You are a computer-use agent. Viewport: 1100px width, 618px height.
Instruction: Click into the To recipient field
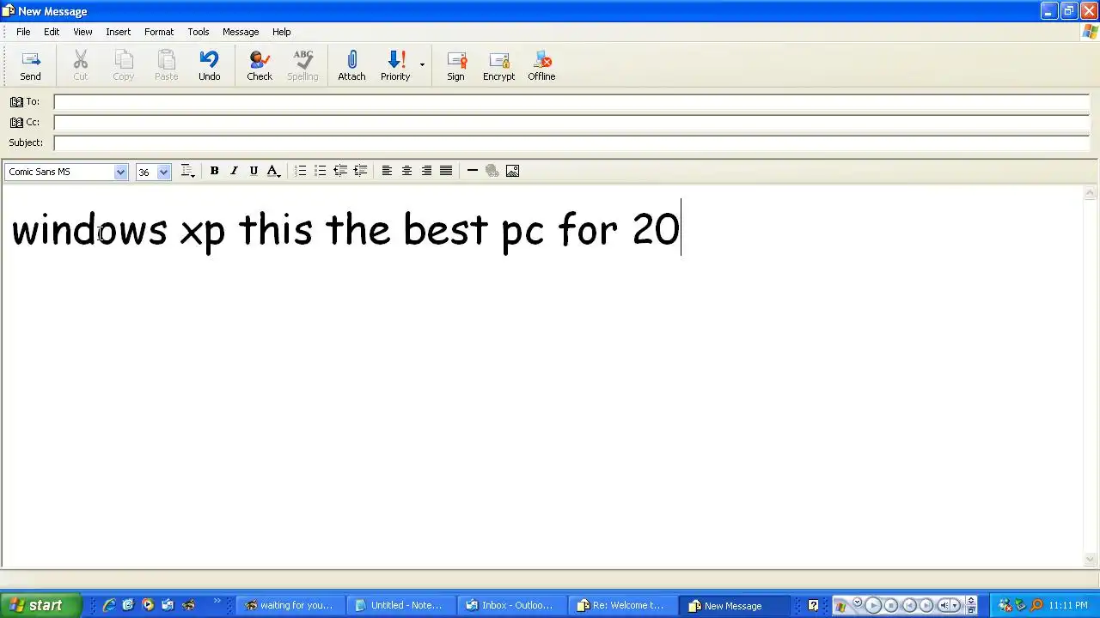(571, 101)
